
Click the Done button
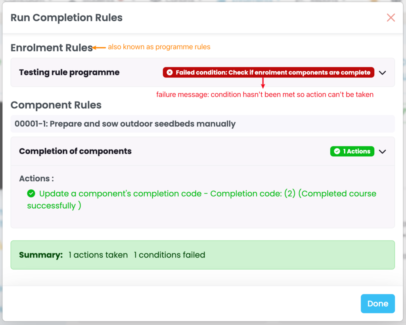(x=377, y=304)
